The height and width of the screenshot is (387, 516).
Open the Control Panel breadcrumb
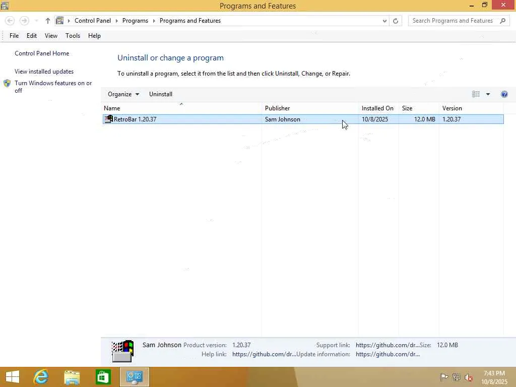[x=93, y=20]
